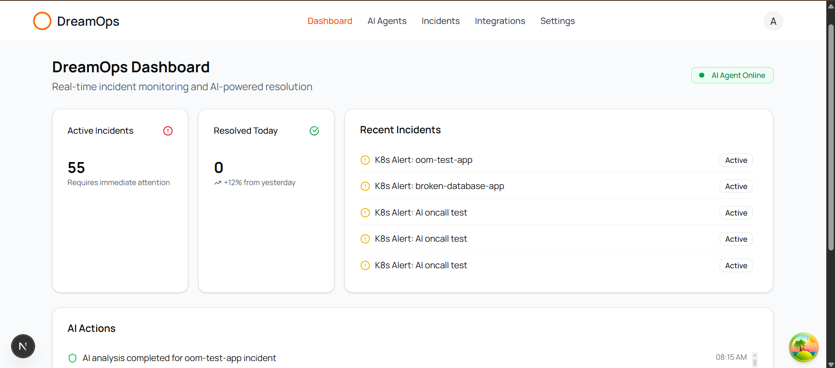Go to the Incidents page

tap(440, 21)
